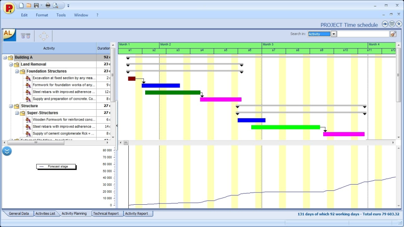Click the dark red Excavation Gantt bar
This screenshot has width=404, height=227.
[132, 79]
